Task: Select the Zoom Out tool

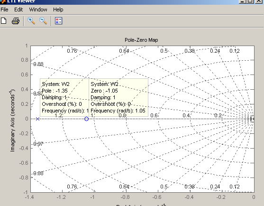Action: (x=43, y=21)
